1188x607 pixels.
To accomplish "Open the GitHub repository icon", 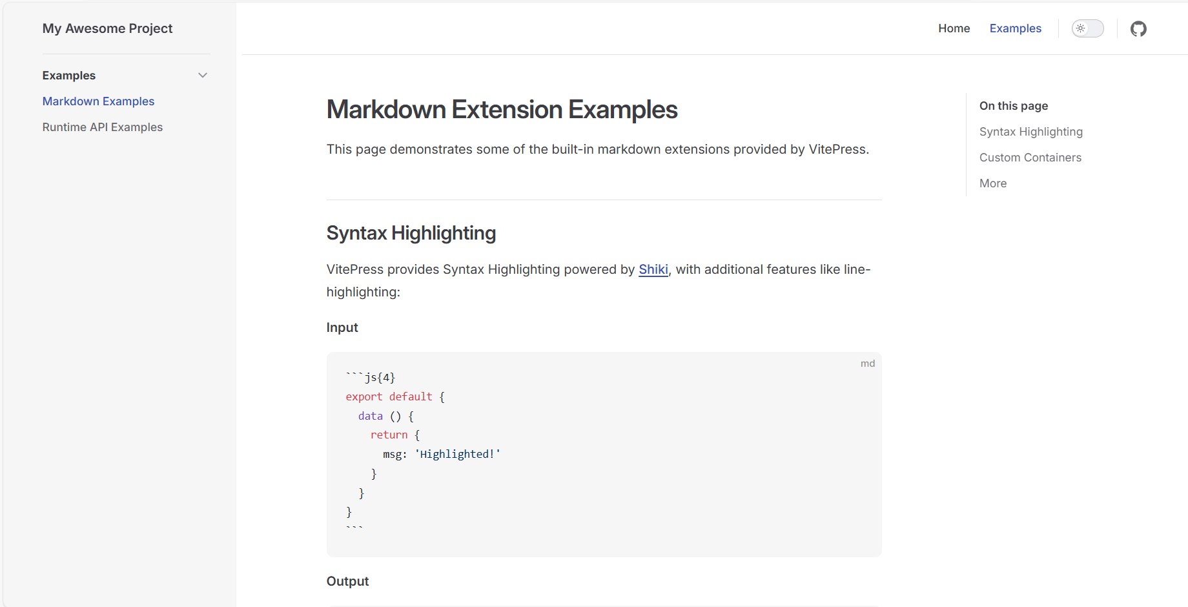I will 1138,28.
